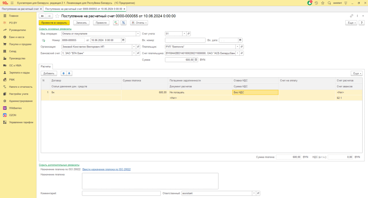Image resolution: width=368 pixels, height=198 pixels.
Task: Click the Ввести назначение платежа по ISO 20022 link
Action: pos(106,169)
